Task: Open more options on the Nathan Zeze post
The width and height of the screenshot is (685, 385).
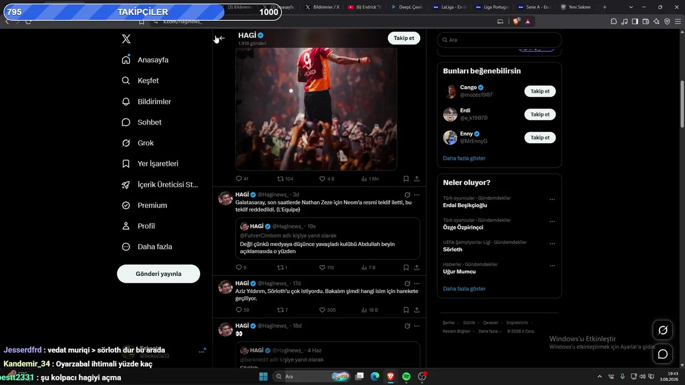Action: click(417, 195)
